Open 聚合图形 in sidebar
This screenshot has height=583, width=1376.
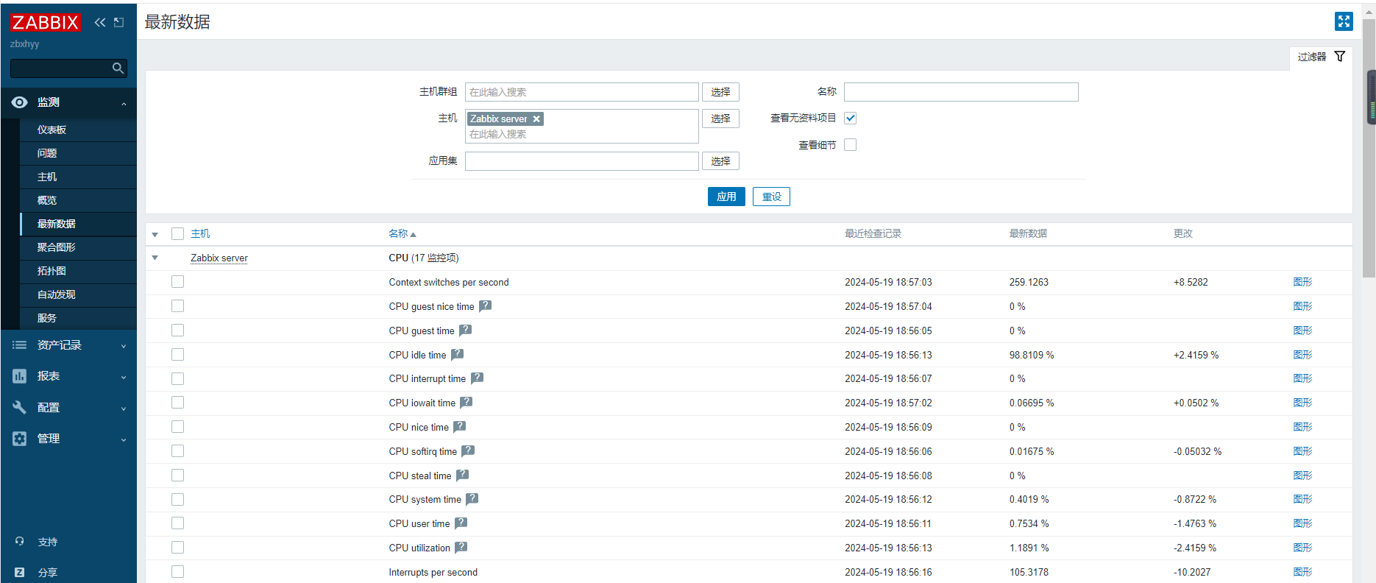[x=79, y=247]
